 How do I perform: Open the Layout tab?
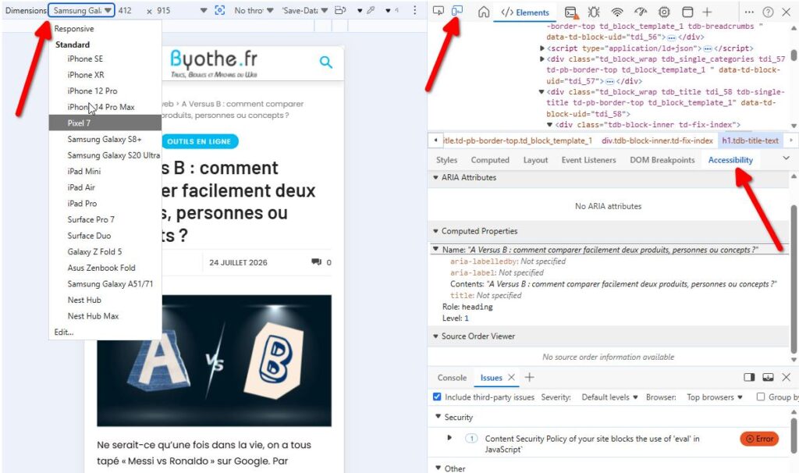tap(535, 159)
